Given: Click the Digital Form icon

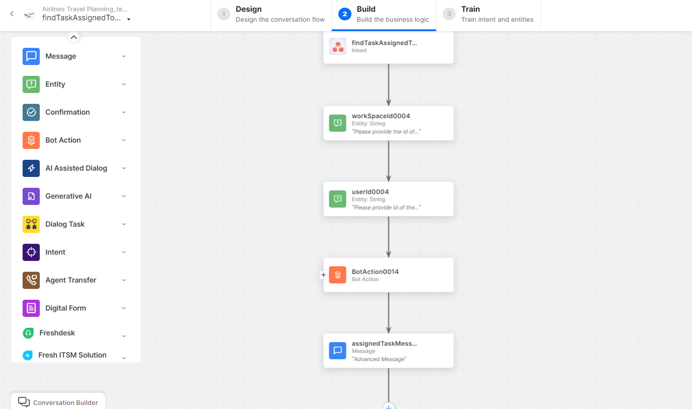Looking at the screenshot, I should pyautogui.click(x=31, y=308).
